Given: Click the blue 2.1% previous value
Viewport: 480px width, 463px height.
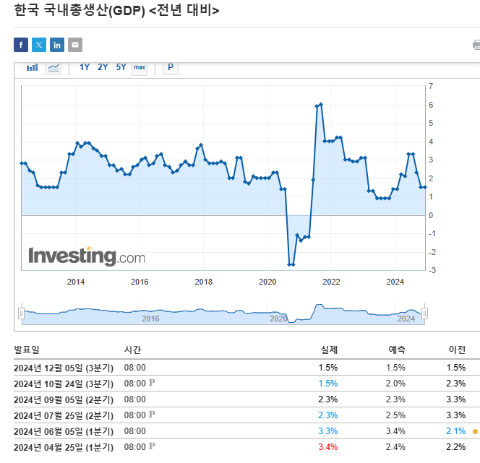Looking at the screenshot, I should click(x=455, y=431).
